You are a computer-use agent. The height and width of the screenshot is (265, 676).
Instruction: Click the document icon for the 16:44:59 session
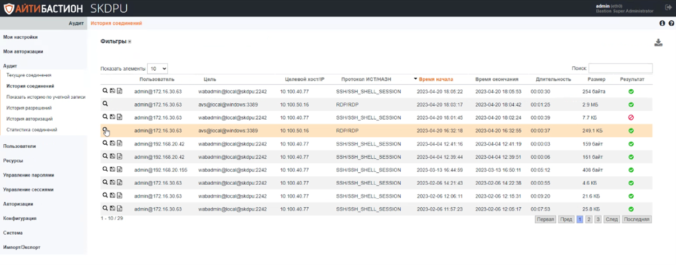pyautogui.click(x=120, y=169)
